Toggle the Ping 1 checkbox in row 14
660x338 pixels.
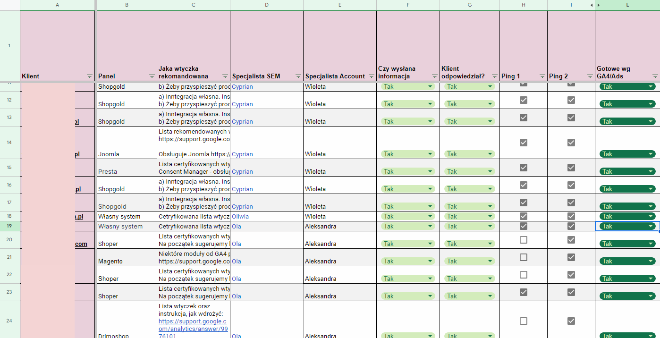click(524, 143)
